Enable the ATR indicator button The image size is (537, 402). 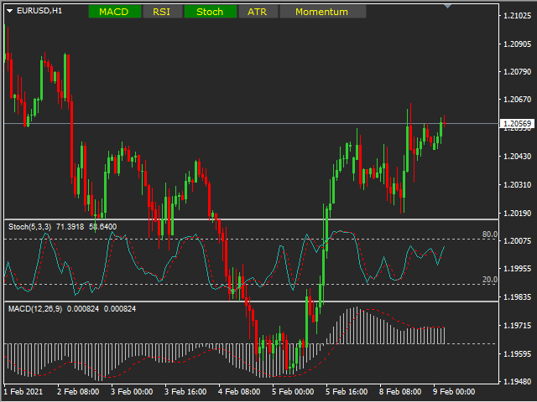[258, 12]
